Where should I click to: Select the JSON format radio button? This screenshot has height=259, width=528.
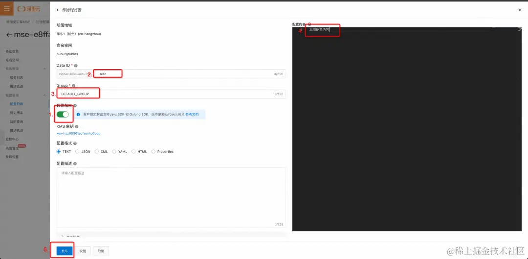77,152
